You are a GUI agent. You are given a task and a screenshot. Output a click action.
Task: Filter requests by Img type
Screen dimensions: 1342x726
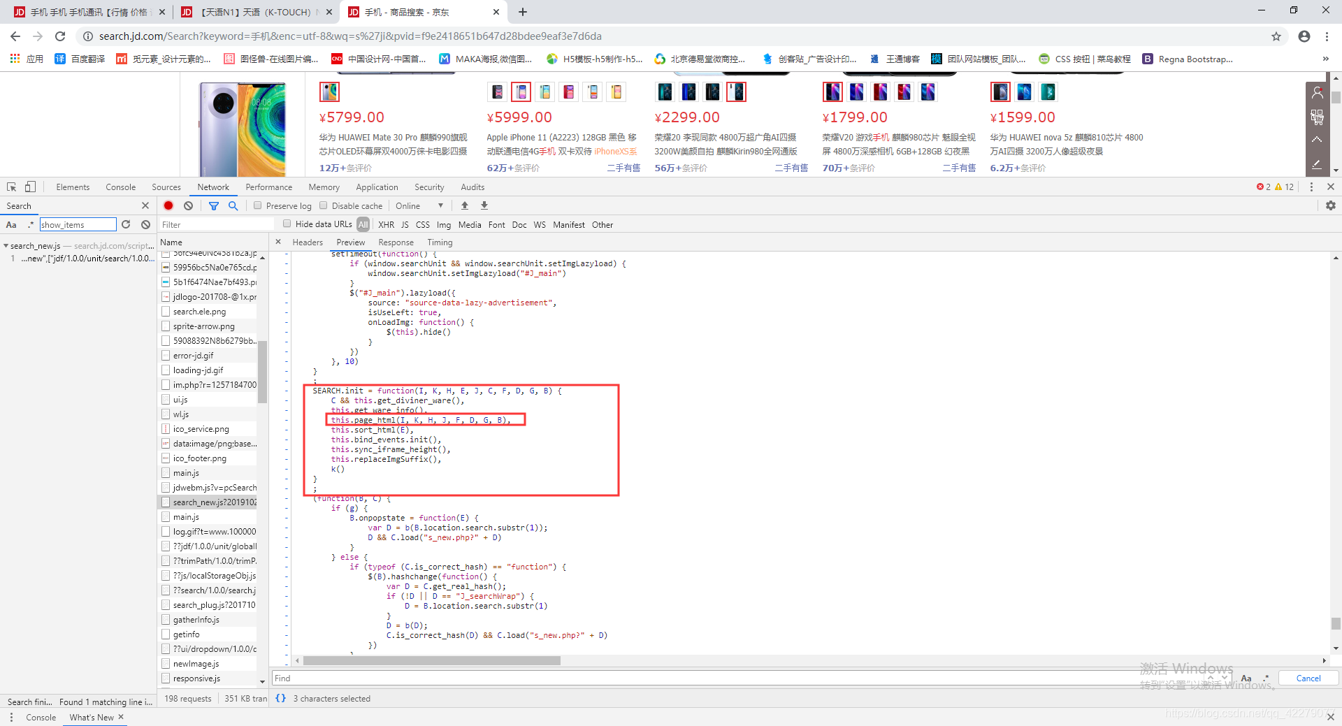click(444, 224)
